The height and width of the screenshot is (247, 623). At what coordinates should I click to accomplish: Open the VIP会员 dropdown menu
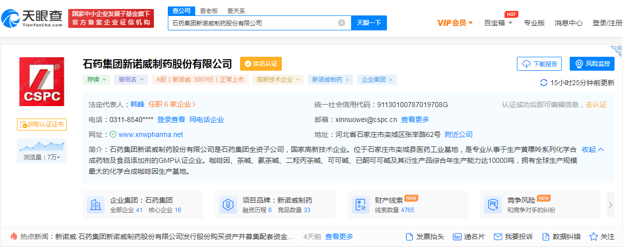click(455, 23)
